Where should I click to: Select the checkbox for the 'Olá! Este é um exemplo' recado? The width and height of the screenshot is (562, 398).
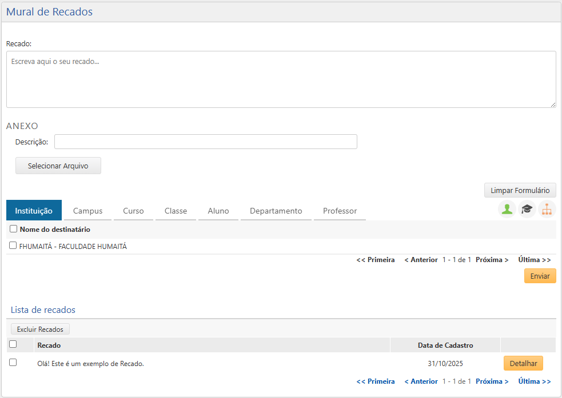point(13,363)
